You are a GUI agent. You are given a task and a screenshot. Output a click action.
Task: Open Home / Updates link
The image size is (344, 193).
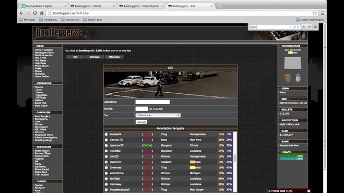coord(44,50)
